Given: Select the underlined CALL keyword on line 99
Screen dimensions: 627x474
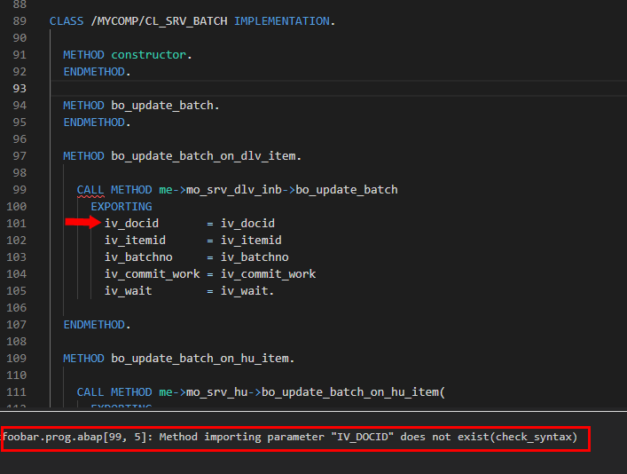Looking at the screenshot, I should 90,189.
